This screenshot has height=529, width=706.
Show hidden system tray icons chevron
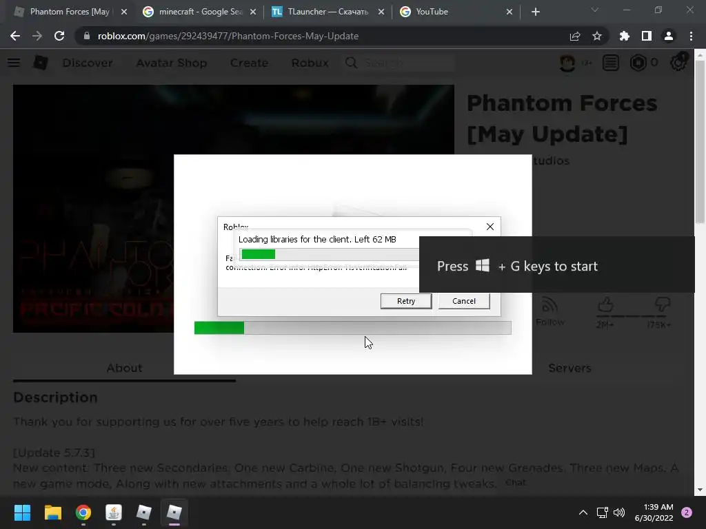coord(583,512)
